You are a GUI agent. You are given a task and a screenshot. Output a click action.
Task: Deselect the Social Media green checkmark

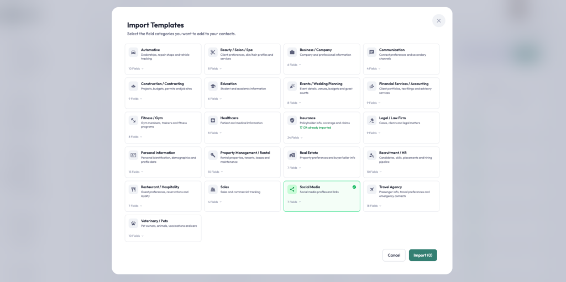pyautogui.click(x=354, y=187)
